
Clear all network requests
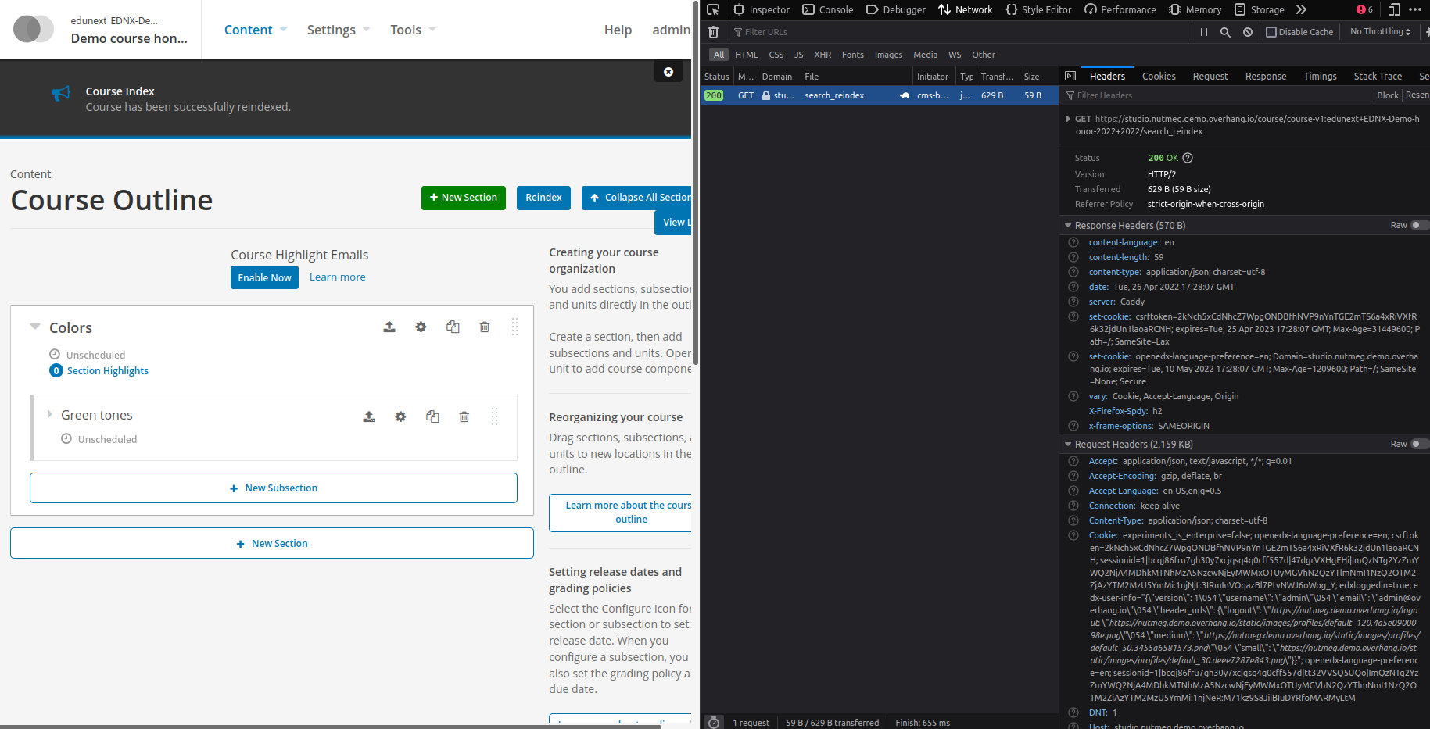(712, 32)
